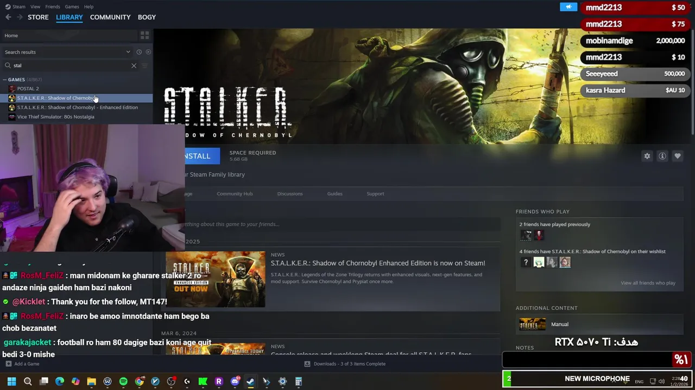Go to the STORE section
695x390 pixels.
point(38,17)
